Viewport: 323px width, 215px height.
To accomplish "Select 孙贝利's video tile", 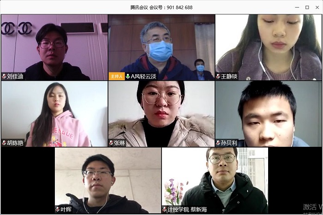I will point(269,114).
